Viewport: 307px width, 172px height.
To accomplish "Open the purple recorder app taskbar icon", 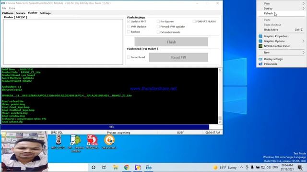I will tap(138, 167).
